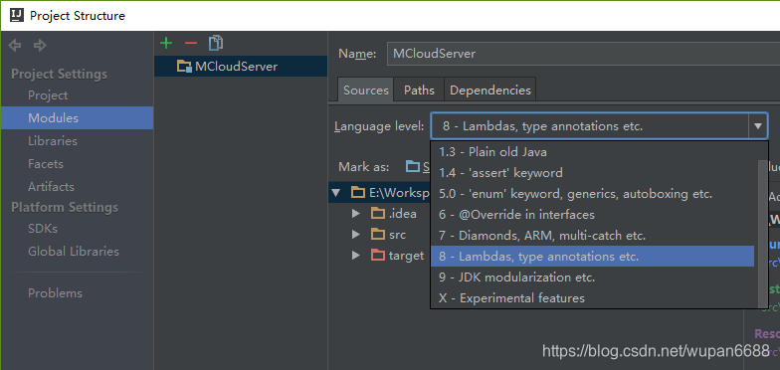The width and height of the screenshot is (780, 370).
Task: Open the Libraries settings page
Action: click(x=53, y=141)
